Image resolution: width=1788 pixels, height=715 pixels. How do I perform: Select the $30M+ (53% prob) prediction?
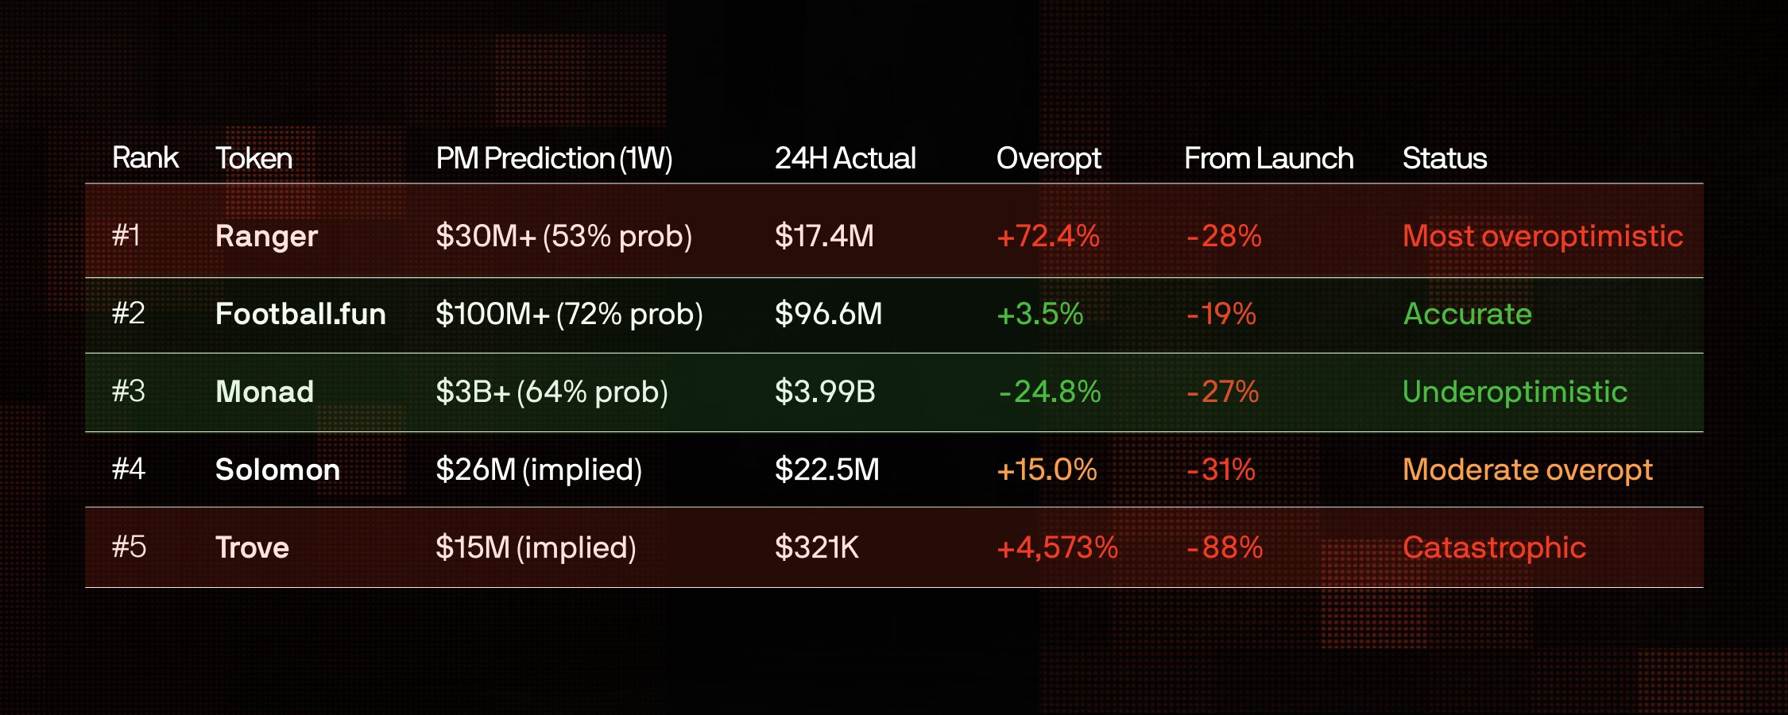[x=563, y=236]
